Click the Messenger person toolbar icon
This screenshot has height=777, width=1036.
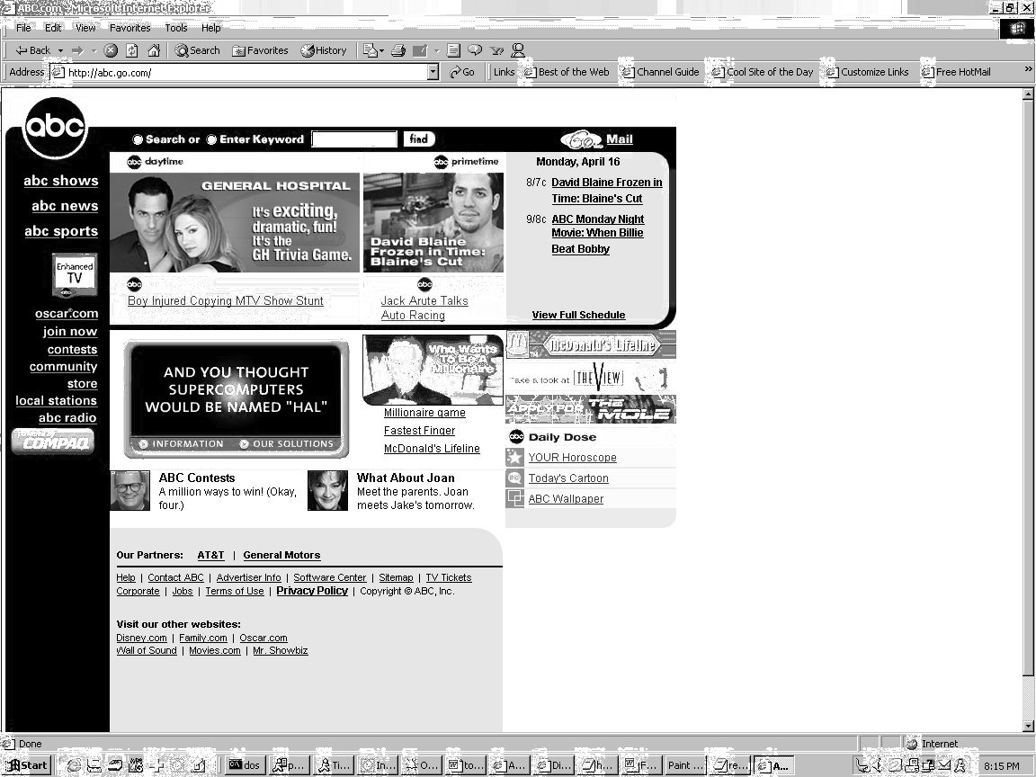point(518,50)
